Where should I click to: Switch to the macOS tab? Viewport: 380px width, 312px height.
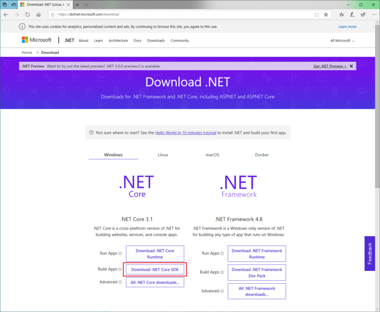(x=212, y=155)
